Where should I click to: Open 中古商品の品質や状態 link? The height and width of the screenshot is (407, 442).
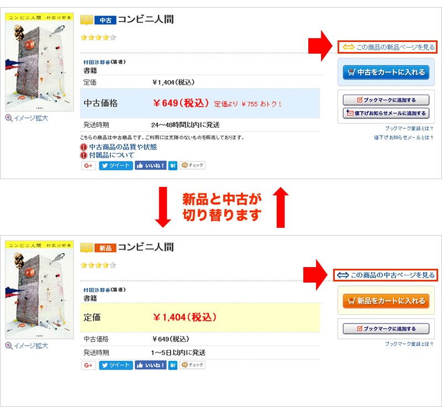[x=123, y=147]
